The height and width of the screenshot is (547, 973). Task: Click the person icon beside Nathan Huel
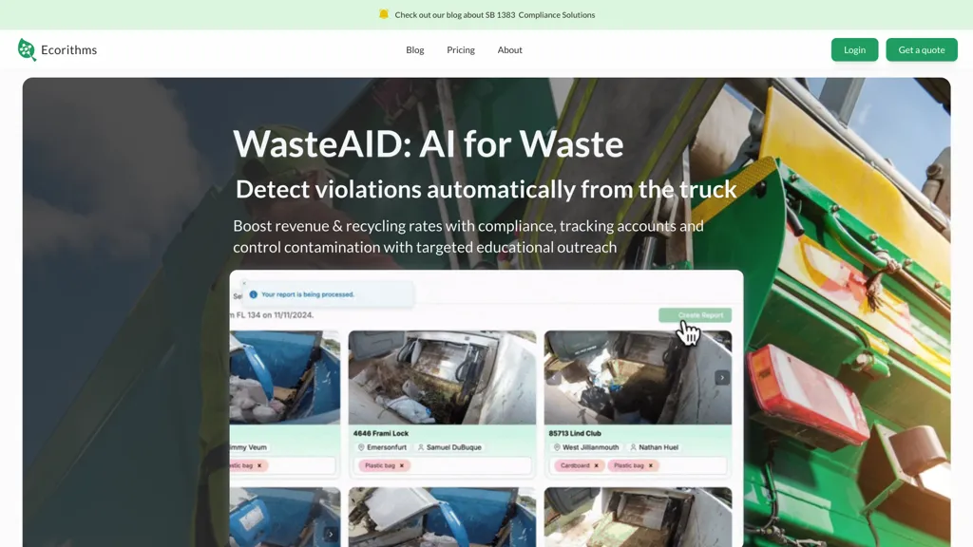click(633, 447)
